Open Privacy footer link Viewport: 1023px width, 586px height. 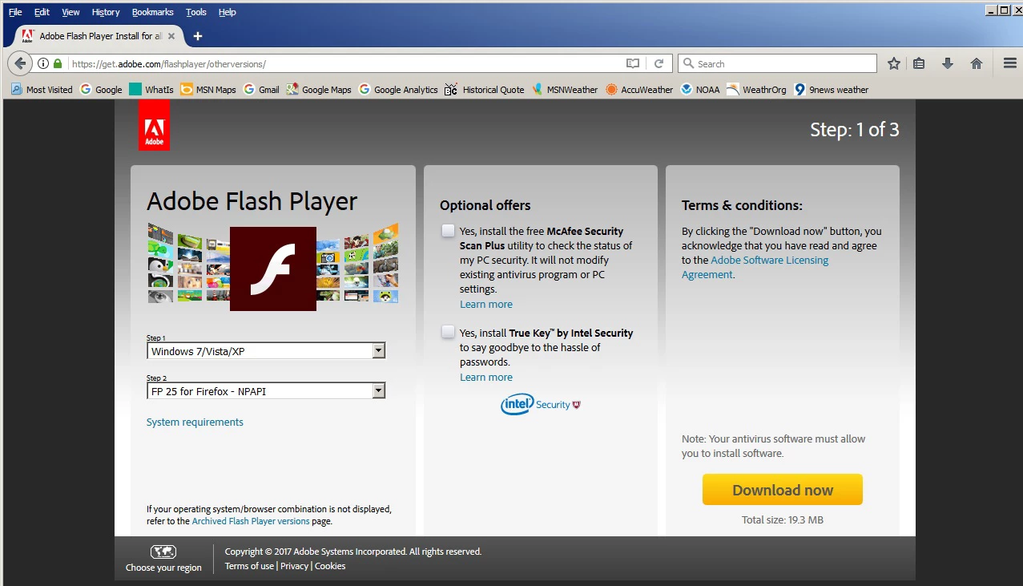pyautogui.click(x=294, y=566)
